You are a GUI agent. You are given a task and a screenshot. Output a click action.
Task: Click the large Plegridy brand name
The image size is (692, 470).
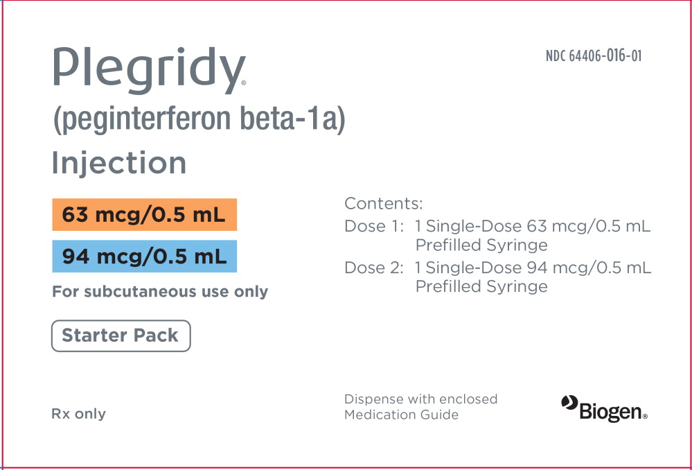click(148, 70)
